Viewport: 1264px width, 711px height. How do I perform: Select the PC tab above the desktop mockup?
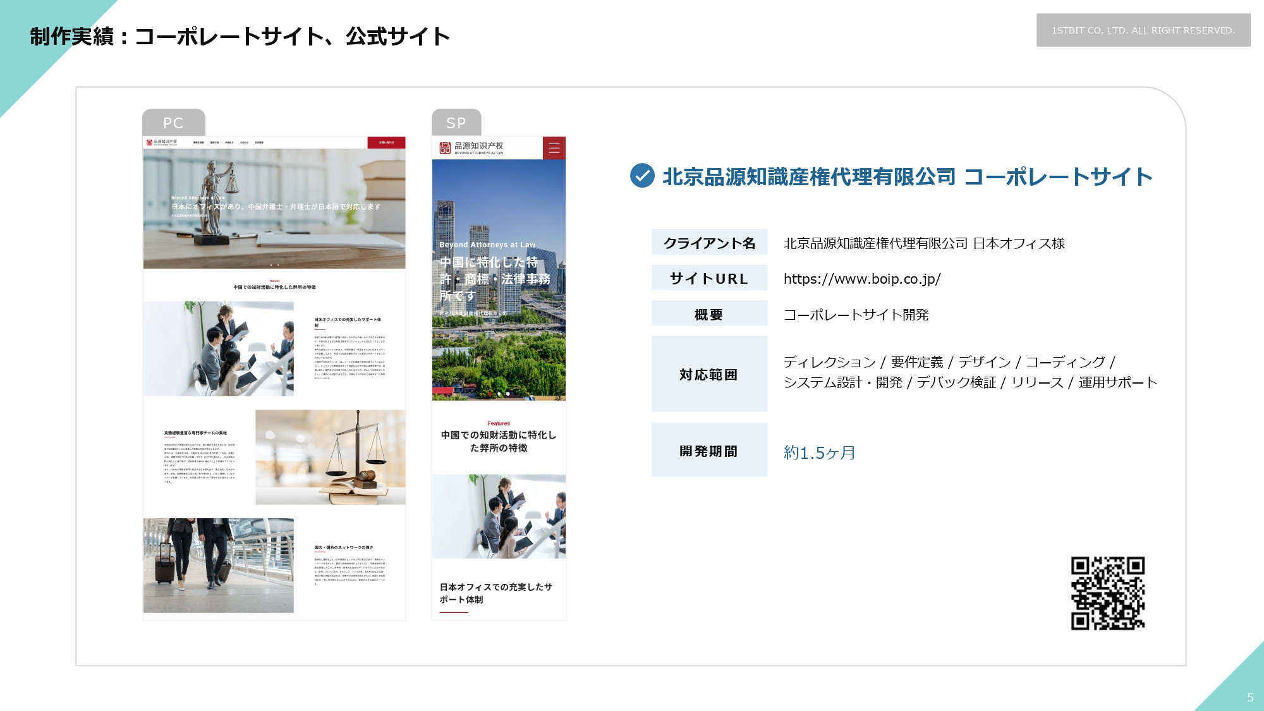(x=173, y=124)
